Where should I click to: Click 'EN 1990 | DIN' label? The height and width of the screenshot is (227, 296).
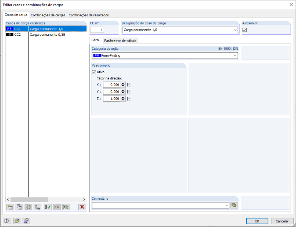[228, 49]
